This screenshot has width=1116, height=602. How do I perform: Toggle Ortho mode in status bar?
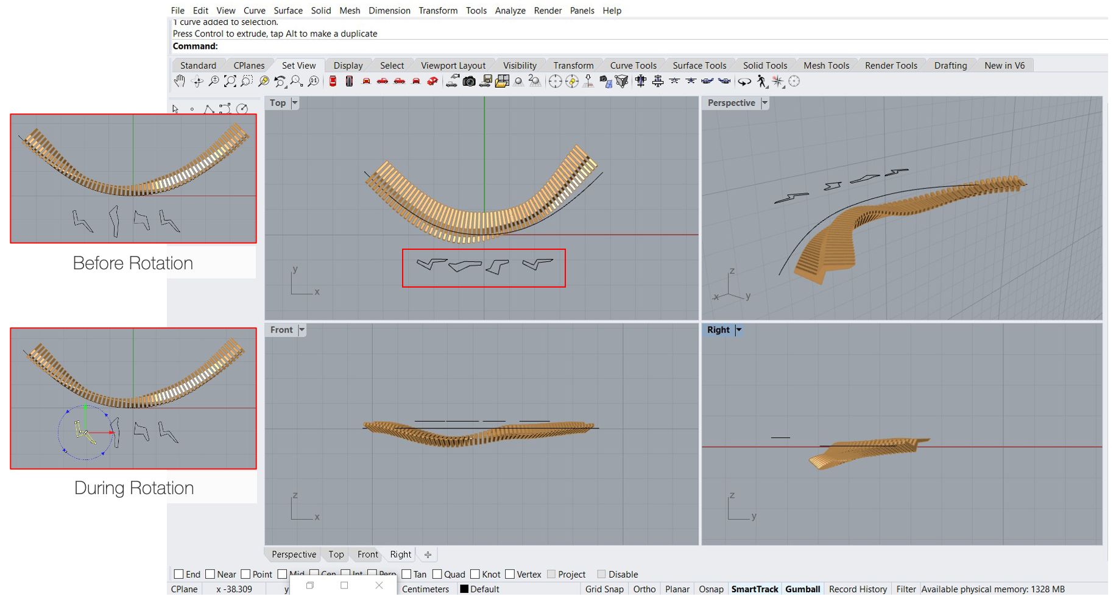point(644,589)
